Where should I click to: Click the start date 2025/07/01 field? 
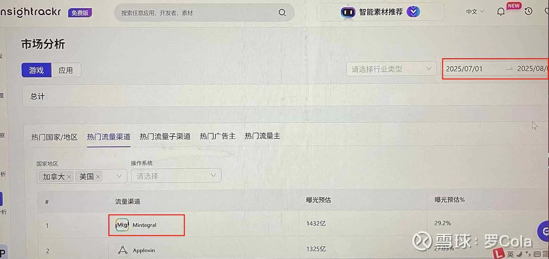[x=464, y=69]
